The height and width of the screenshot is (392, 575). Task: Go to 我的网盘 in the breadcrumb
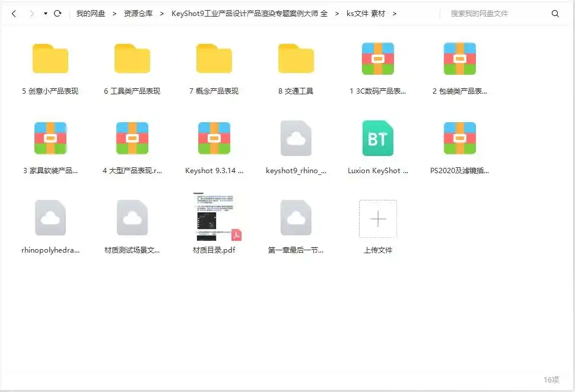[90, 12]
